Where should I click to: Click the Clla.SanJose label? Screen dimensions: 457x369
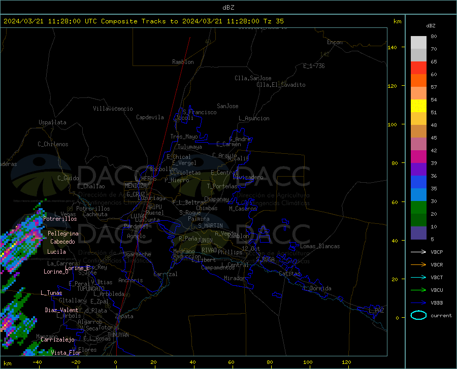click(253, 78)
